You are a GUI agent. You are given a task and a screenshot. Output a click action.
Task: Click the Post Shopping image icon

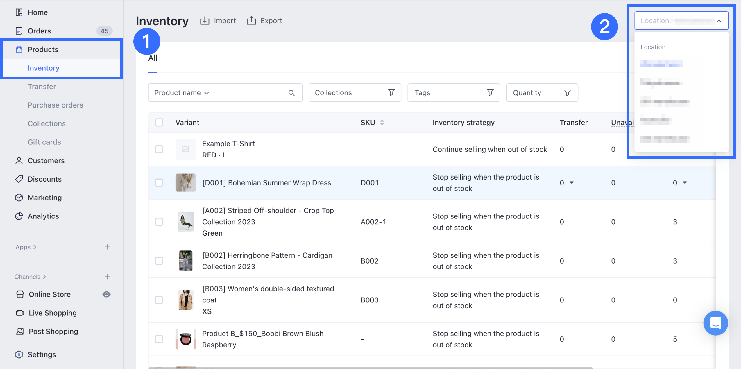tap(20, 332)
